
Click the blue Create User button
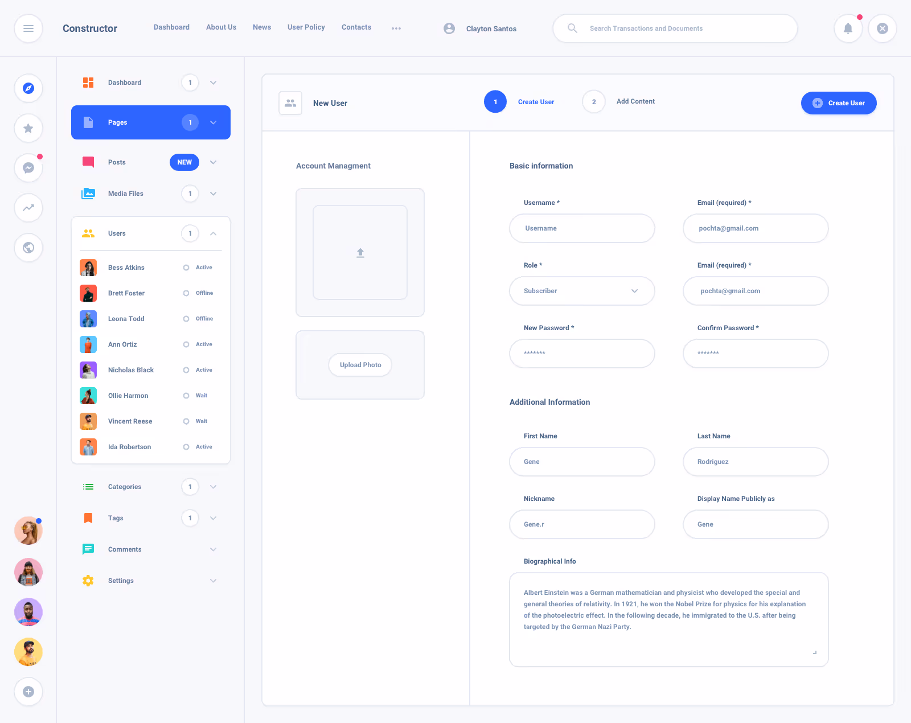tap(839, 103)
